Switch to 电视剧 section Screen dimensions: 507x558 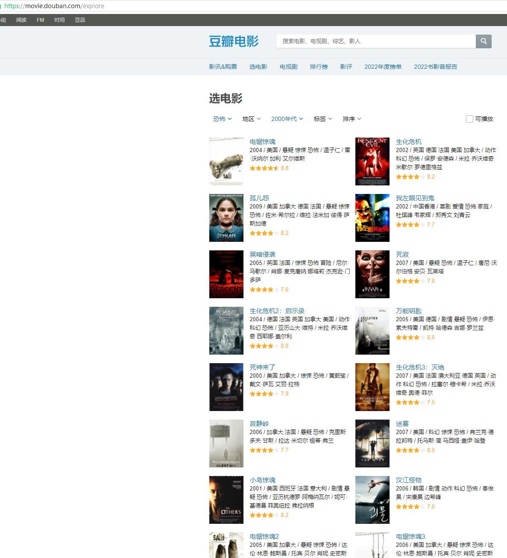289,67
